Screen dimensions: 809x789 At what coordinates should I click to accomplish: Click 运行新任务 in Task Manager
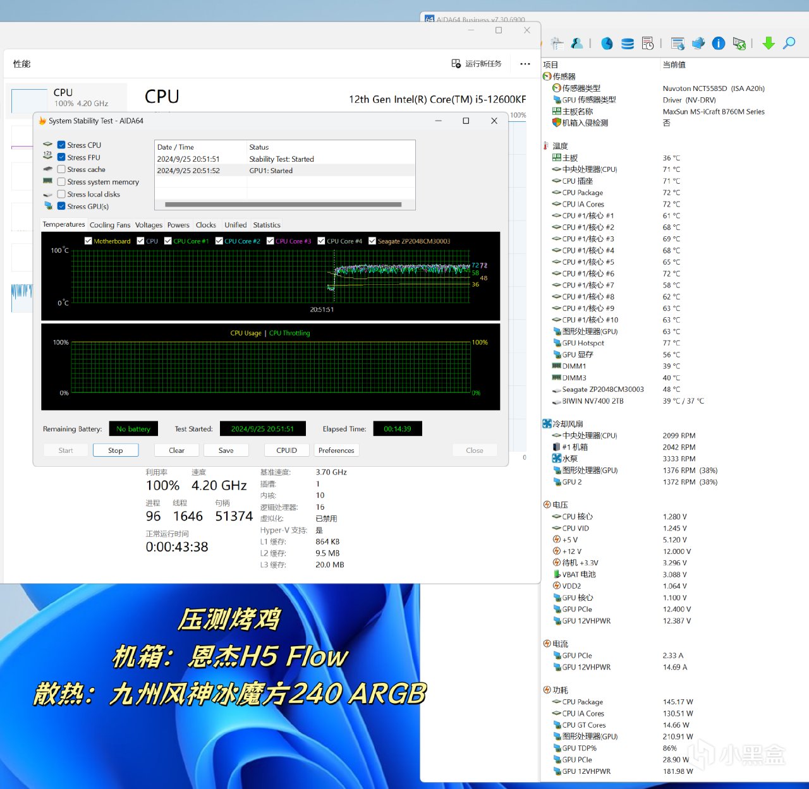[x=477, y=64]
